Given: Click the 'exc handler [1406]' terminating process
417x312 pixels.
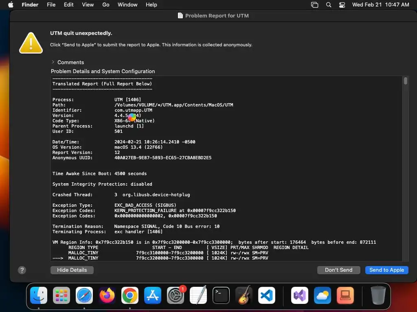Looking at the screenshot, I should (x=138, y=232).
